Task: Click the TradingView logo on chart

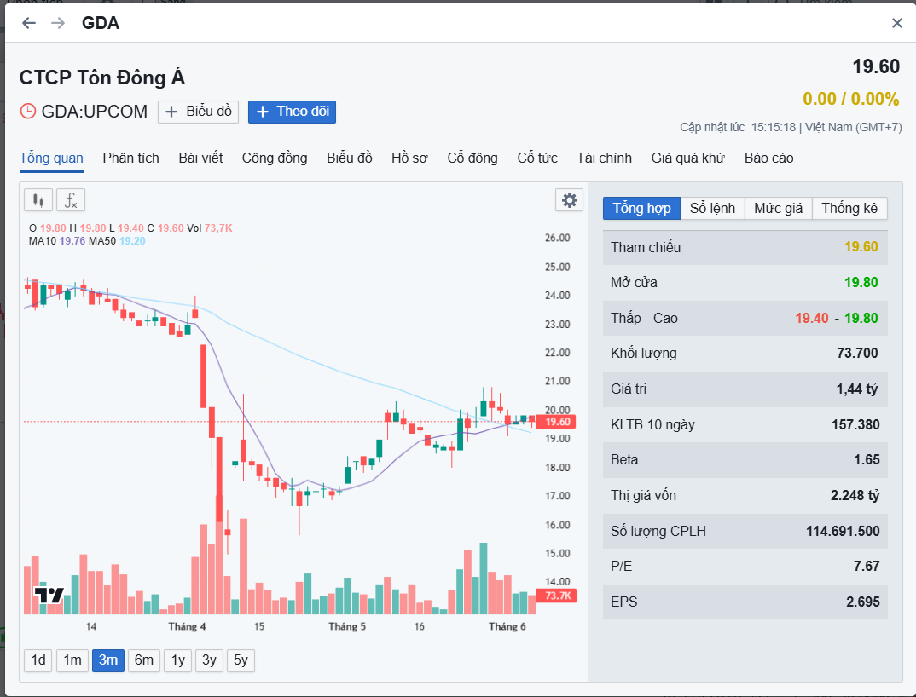Action: [49, 595]
